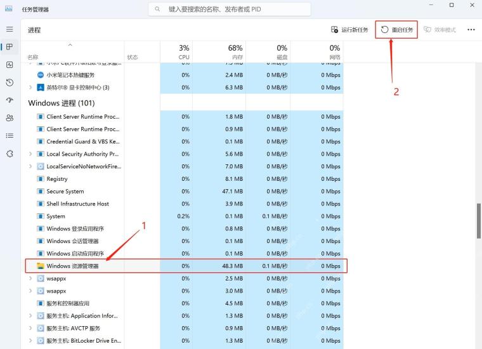This screenshot has height=349, width=482.
Task: Open the Users sidebar icon
Action: [10, 118]
